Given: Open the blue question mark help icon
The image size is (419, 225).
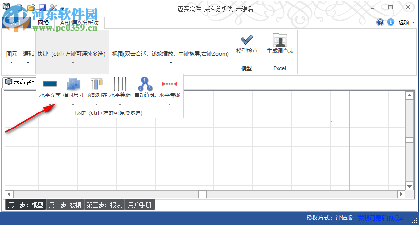Looking at the screenshot, I should point(380,22).
